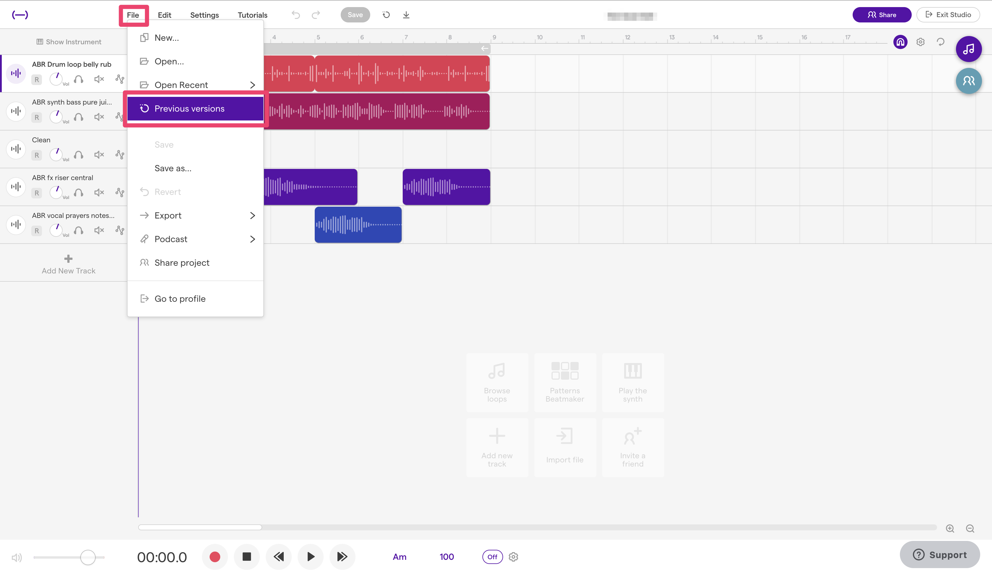Viewport: 992px width, 574px height.
Task: Toggle the Off button near key indicator
Action: click(491, 556)
